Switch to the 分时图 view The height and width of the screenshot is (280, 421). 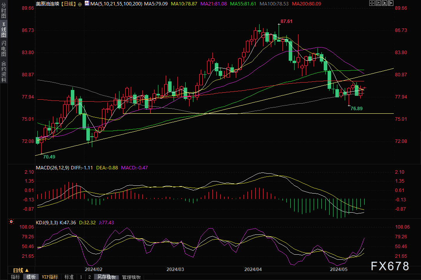(4, 11)
